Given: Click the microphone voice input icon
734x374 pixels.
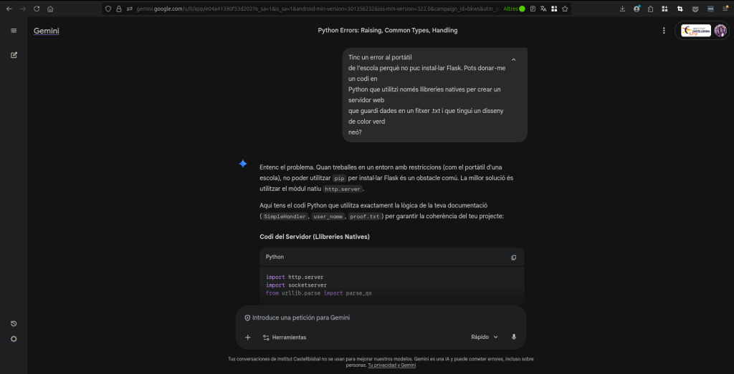Looking at the screenshot, I should [x=514, y=337].
